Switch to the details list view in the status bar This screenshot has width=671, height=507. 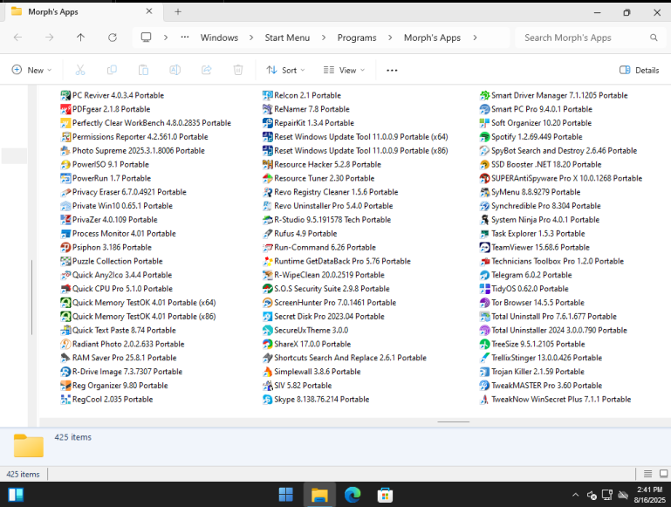point(648,474)
